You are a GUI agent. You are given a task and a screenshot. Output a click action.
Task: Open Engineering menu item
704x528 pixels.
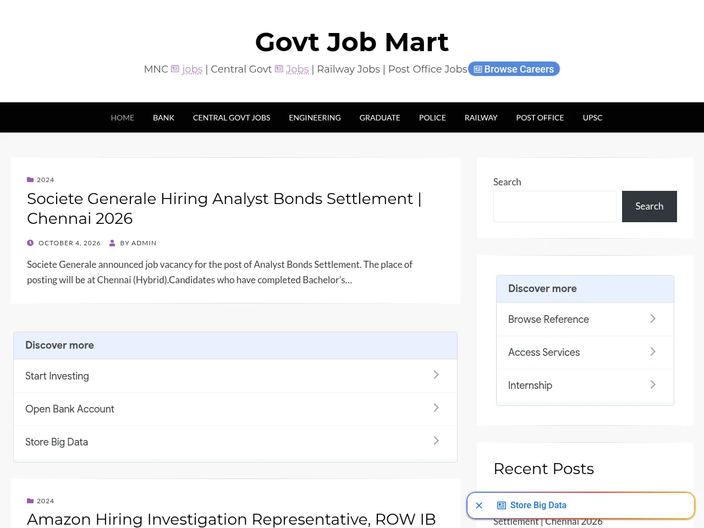pos(315,118)
